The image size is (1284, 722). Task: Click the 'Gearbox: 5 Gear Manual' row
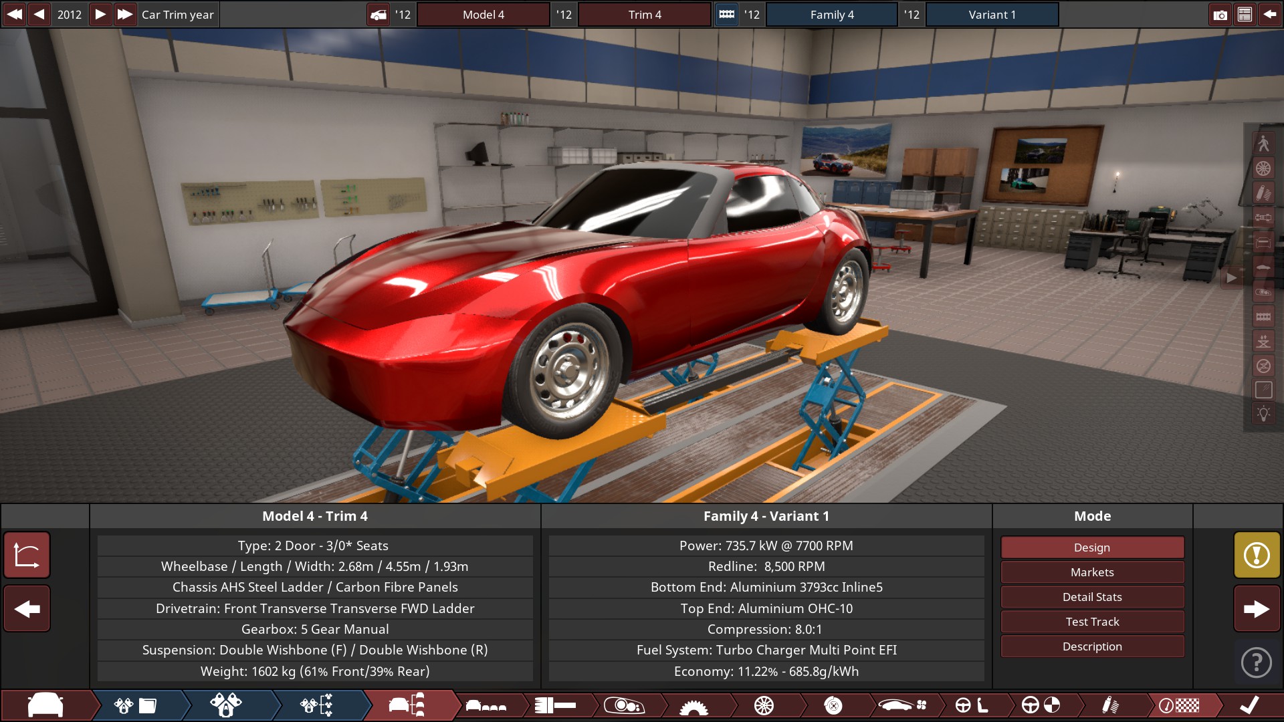tap(315, 629)
